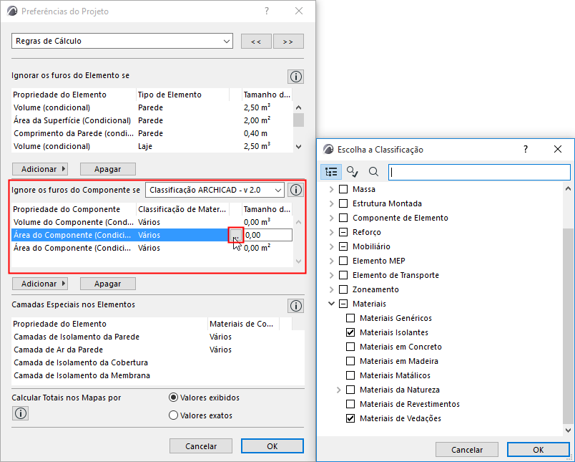This screenshot has width=575, height=462.
Task: Expand Materiais da Natureza node
Action: [339, 390]
